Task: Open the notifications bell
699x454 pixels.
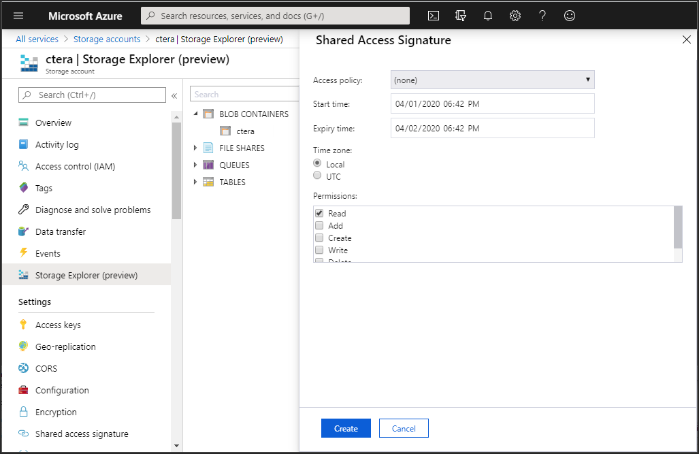Action: click(x=488, y=16)
